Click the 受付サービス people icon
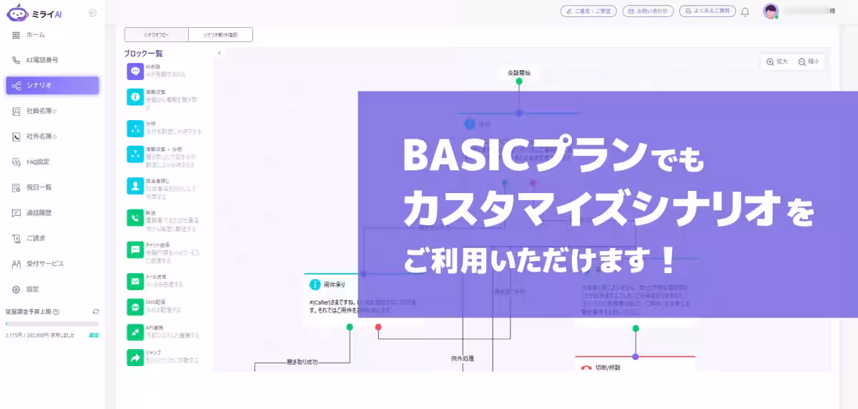Viewport: 858px width, 409px height. 16,264
